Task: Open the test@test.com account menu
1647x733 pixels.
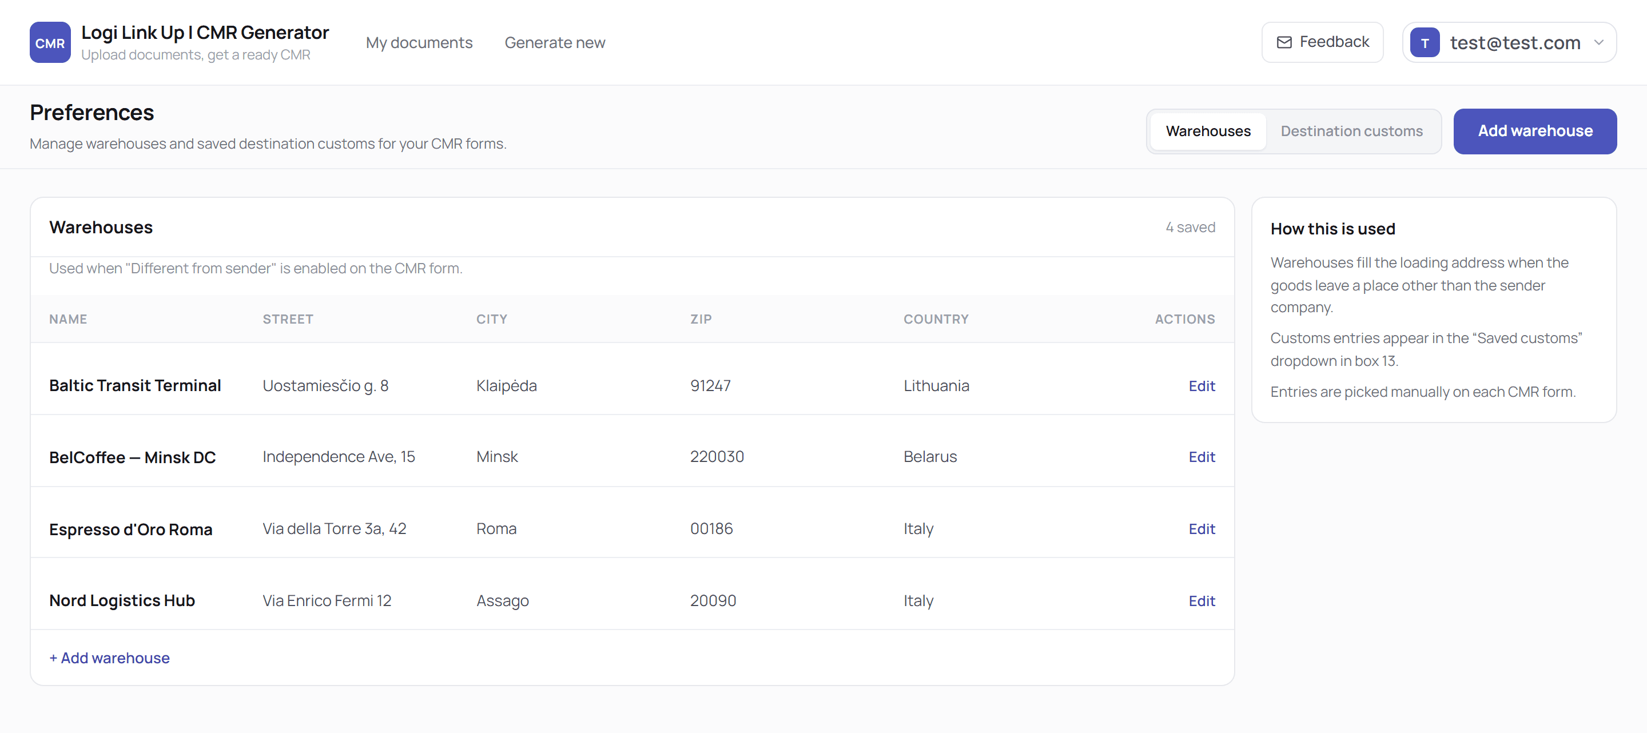Action: (1509, 43)
